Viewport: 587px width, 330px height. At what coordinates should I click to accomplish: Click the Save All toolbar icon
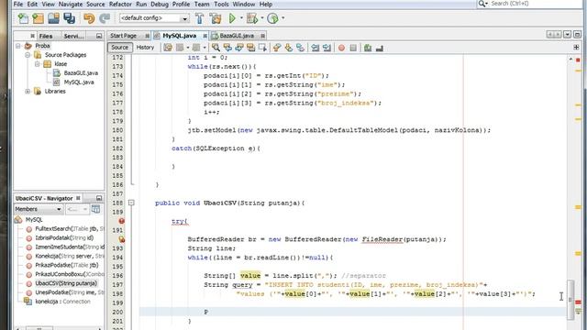tap(70, 18)
